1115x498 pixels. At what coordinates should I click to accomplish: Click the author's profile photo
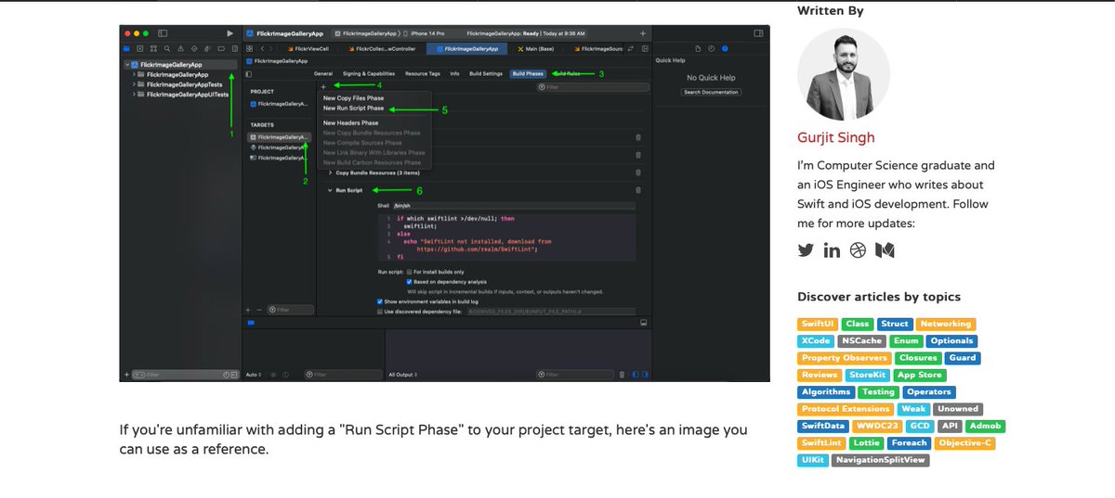[x=844, y=74]
